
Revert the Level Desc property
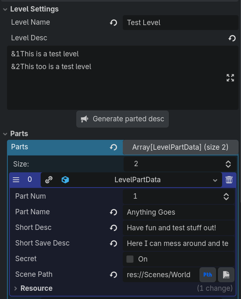(x=232, y=38)
